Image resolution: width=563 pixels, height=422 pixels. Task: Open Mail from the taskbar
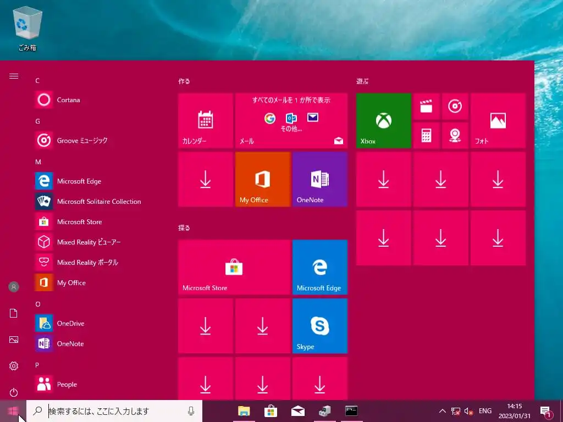tap(297, 411)
